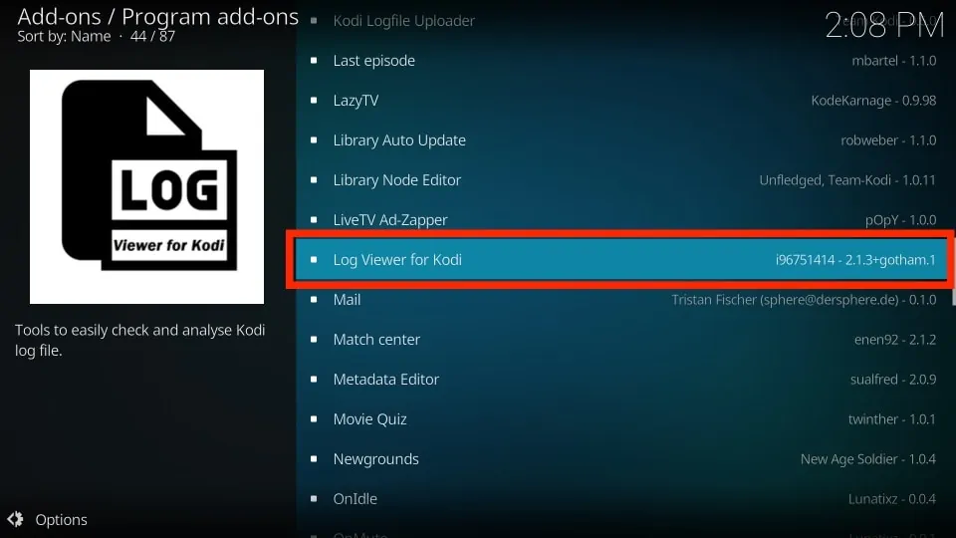This screenshot has width=956, height=538.
Task: Click Unfledged, Team-Kodi - 1.0.11 text
Action: coord(847,180)
